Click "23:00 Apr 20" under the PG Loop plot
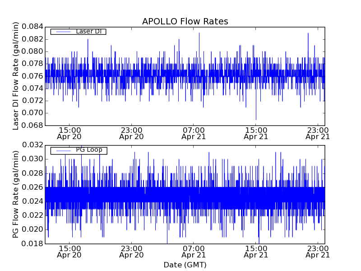The image size is (361, 271). click(x=131, y=252)
